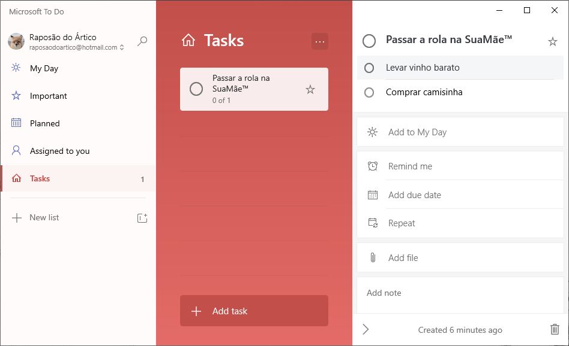Click the Raposão do Ártico avatar picture
This screenshot has width=569, height=346.
[x=16, y=41]
